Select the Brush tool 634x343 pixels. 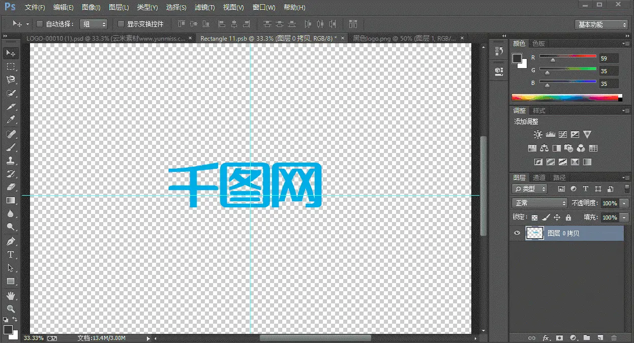(10, 147)
